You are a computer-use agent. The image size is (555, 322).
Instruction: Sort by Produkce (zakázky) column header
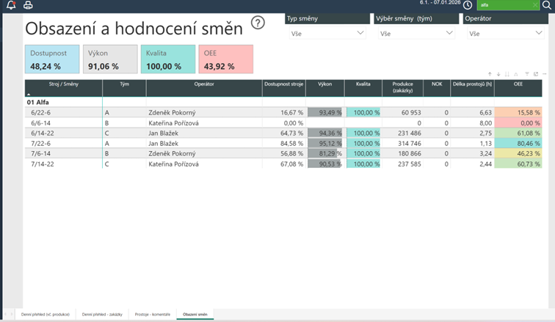click(402, 87)
